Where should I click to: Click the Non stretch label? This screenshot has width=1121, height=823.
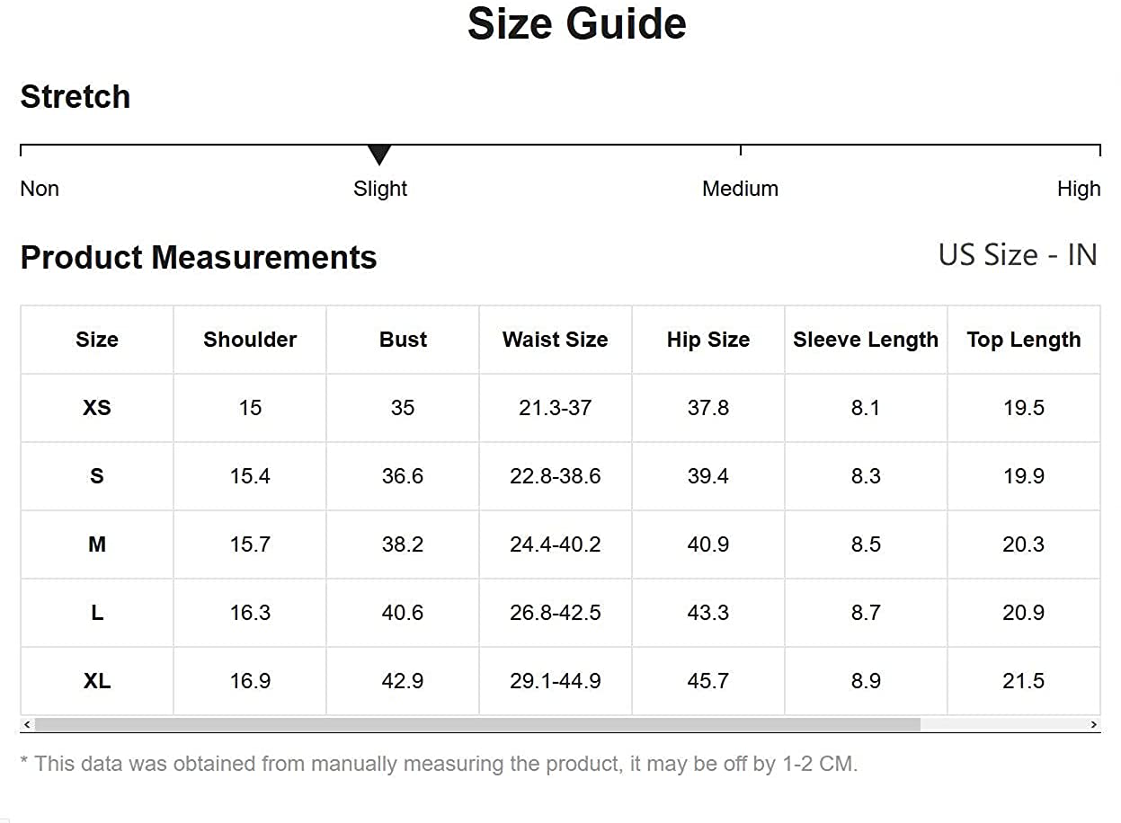[40, 189]
